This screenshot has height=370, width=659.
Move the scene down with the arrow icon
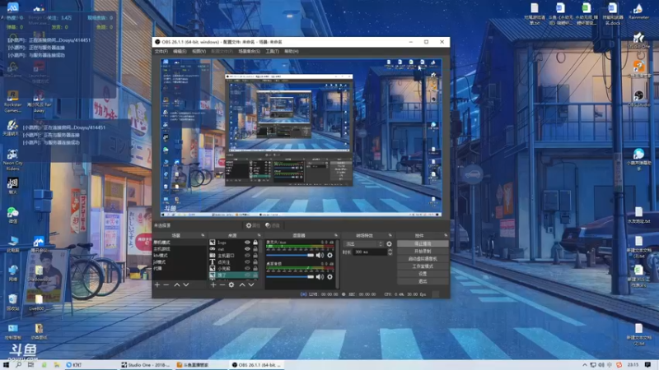point(186,284)
